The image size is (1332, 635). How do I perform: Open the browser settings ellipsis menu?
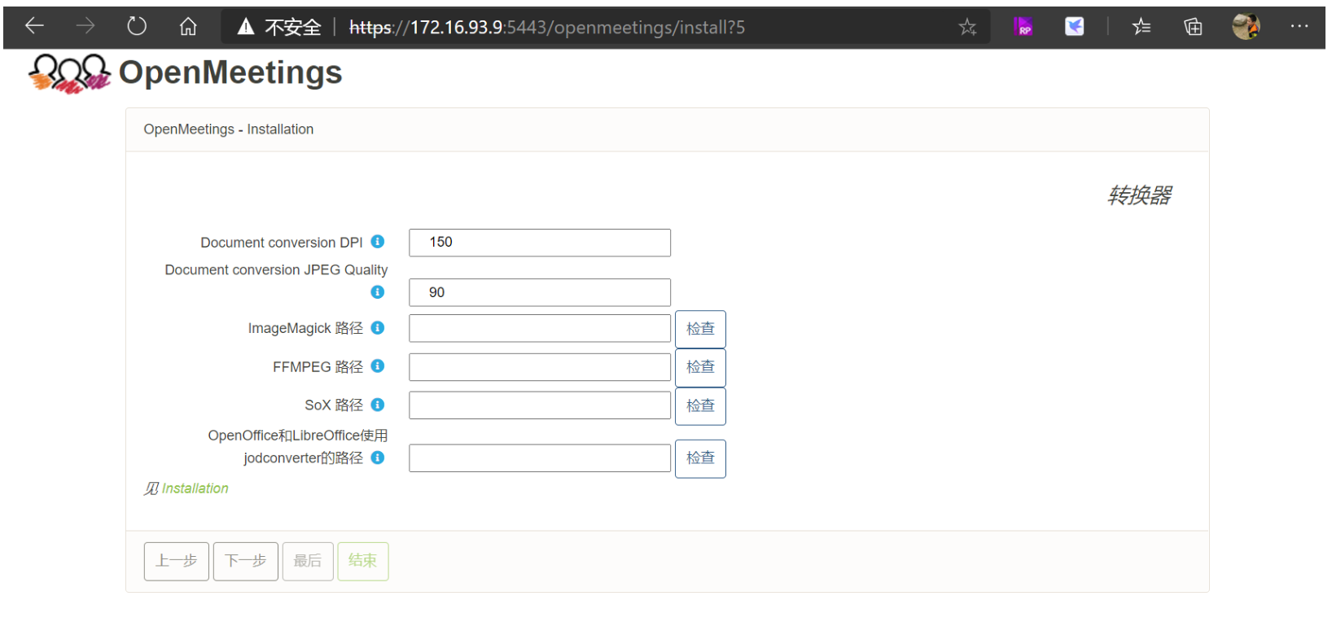[1299, 27]
